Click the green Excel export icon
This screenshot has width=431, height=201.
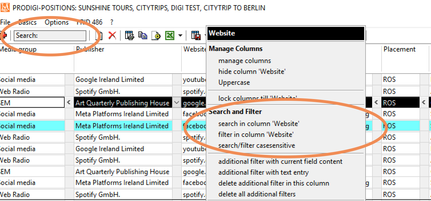(170, 36)
